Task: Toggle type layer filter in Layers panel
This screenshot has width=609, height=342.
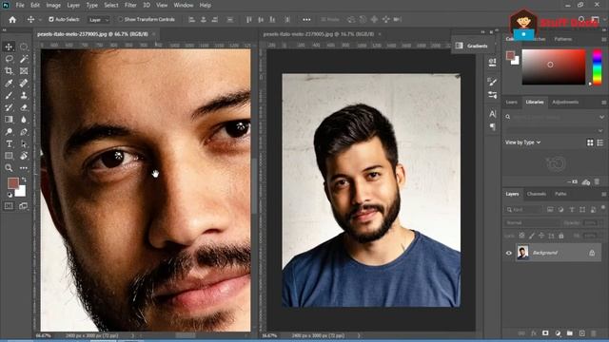Action: (571, 209)
